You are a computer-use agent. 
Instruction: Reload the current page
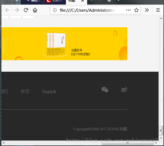[26, 10]
